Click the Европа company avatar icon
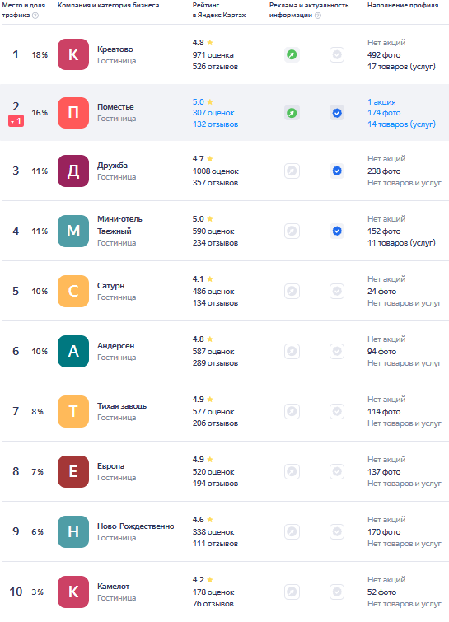 [73, 471]
